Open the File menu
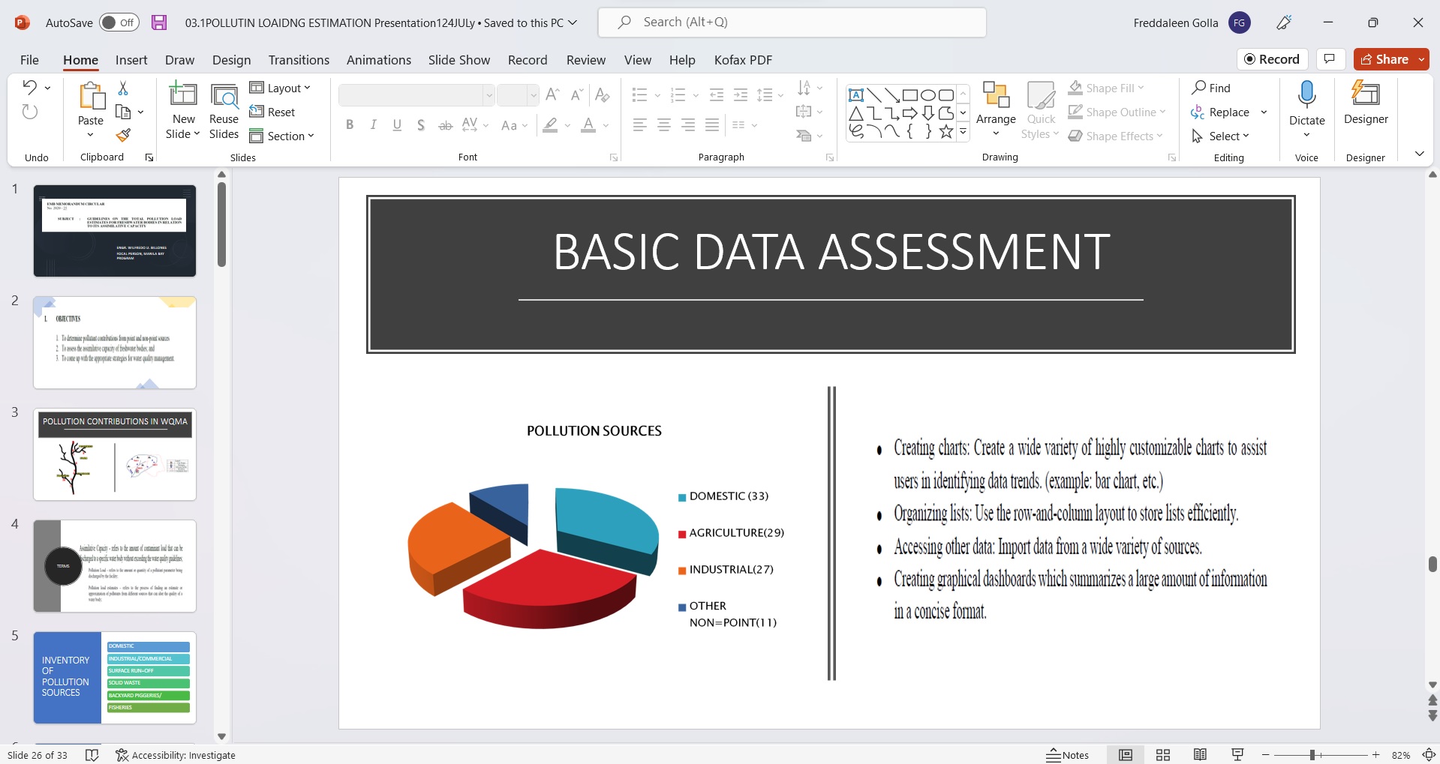 click(x=30, y=60)
